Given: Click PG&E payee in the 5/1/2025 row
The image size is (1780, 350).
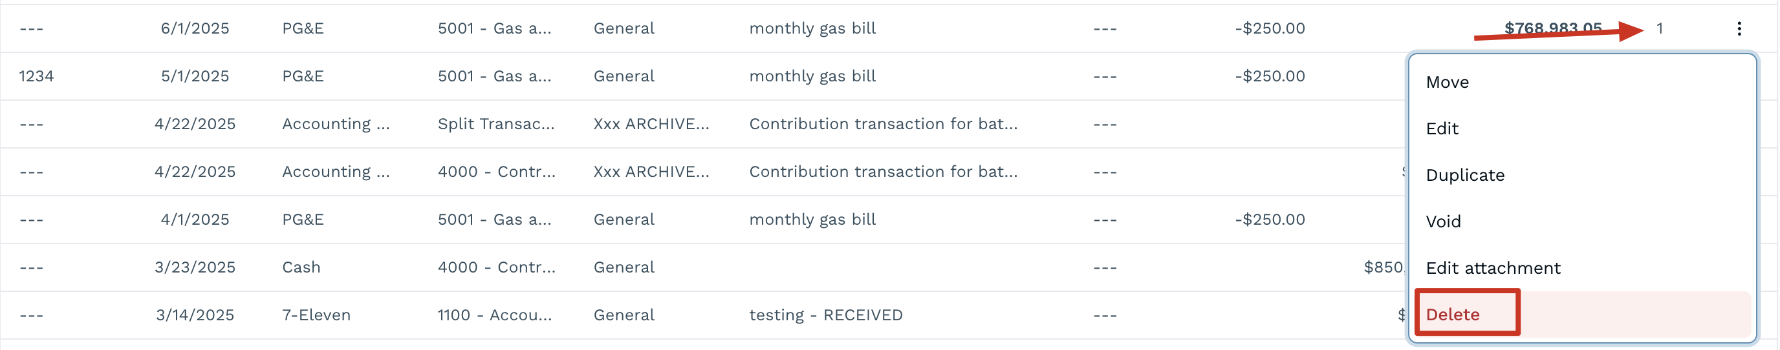Looking at the screenshot, I should click(303, 76).
